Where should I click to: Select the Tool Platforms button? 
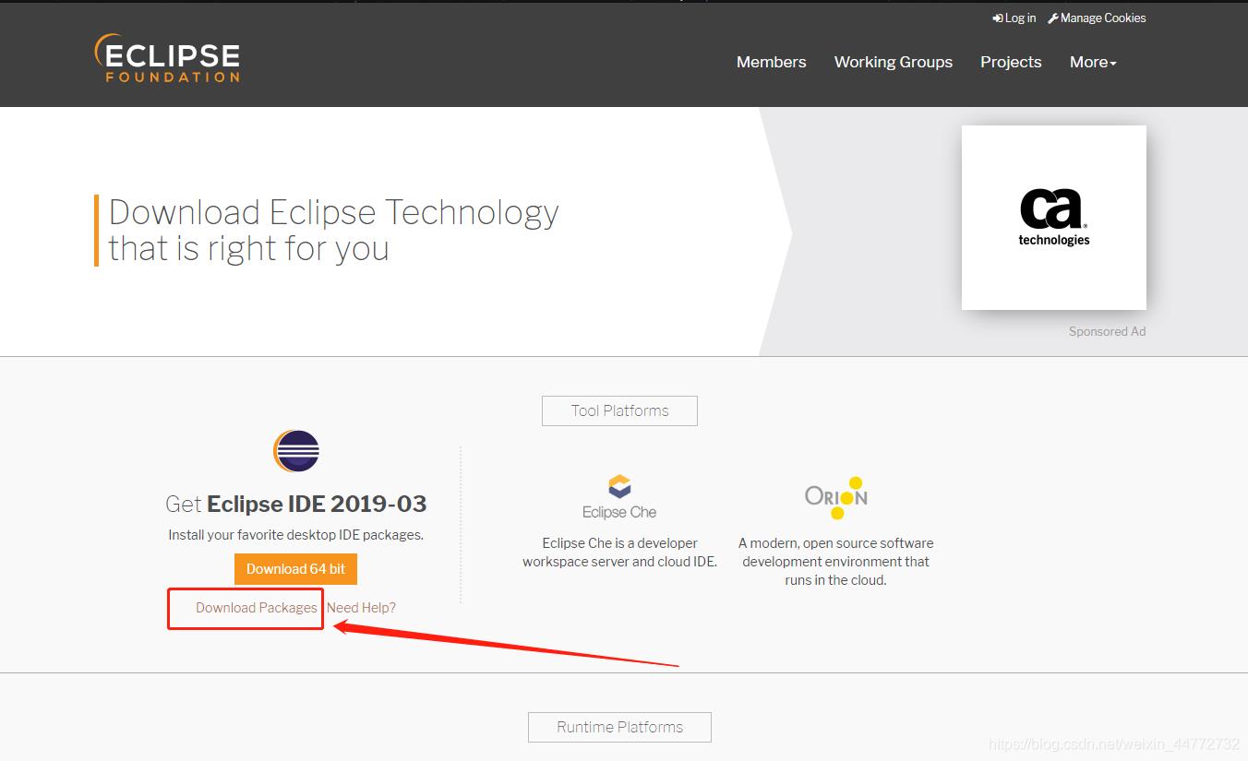coord(619,411)
